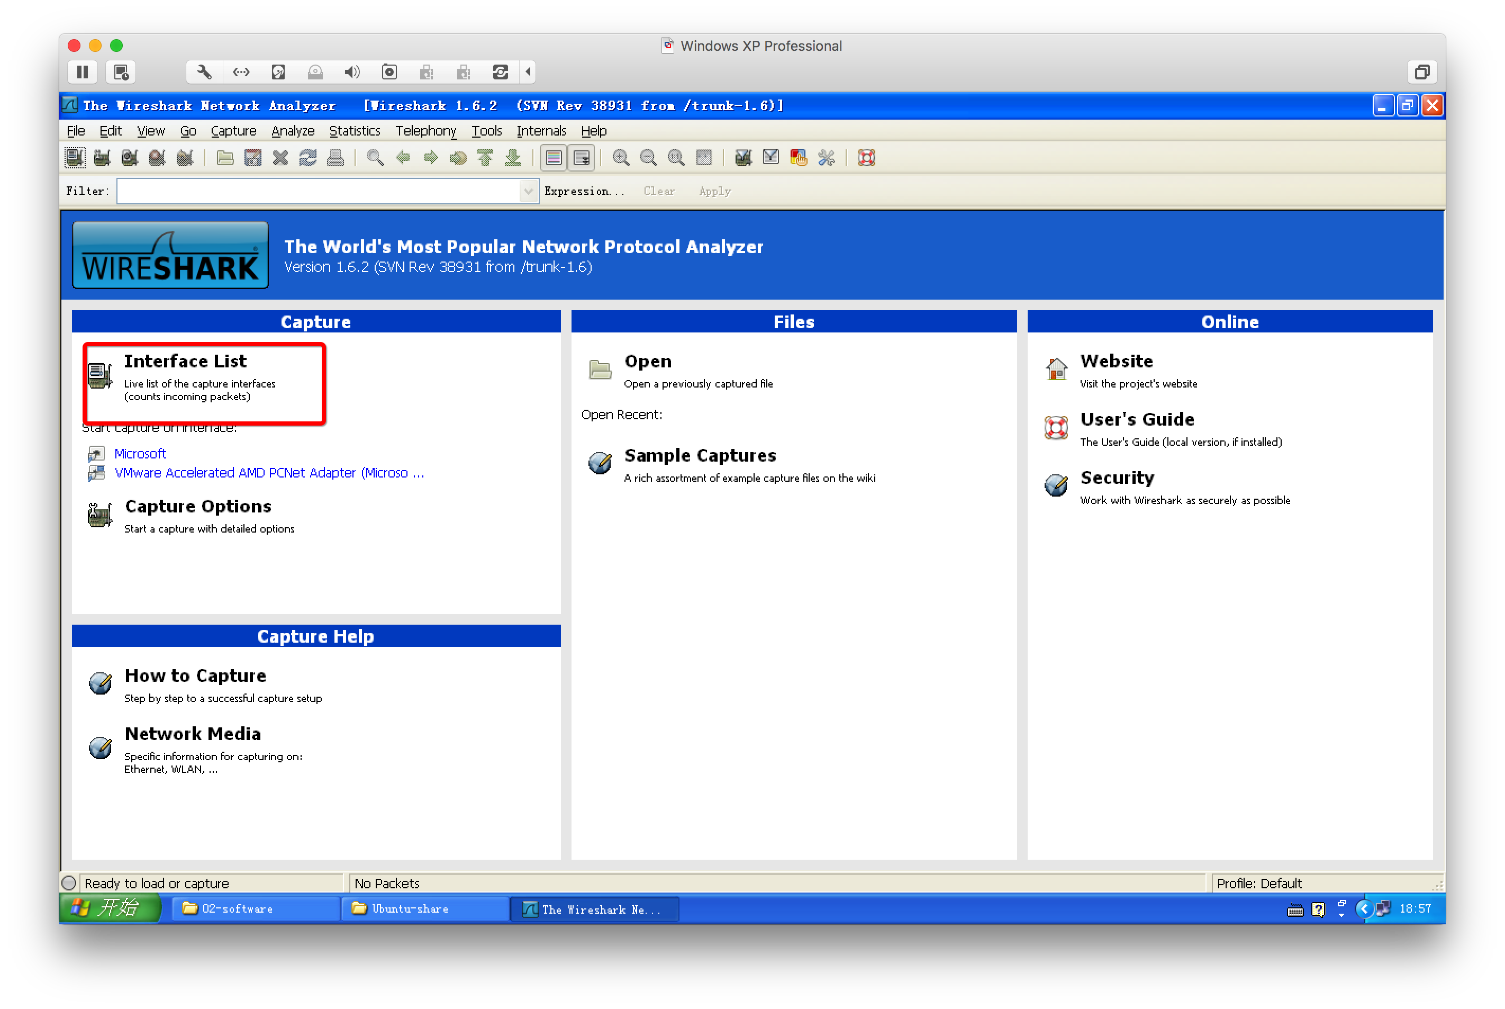Image resolution: width=1505 pixels, height=1009 pixels.
Task: Open the Telephony menu
Action: click(425, 131)
